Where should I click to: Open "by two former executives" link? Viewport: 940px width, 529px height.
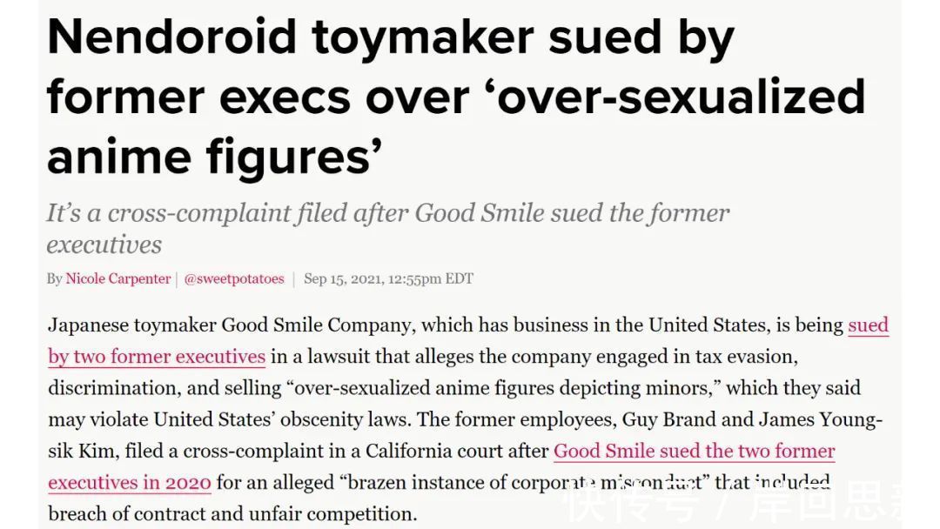pyautogui.click(x=157, y=357)
